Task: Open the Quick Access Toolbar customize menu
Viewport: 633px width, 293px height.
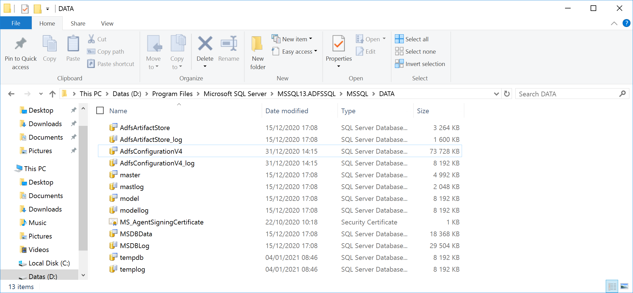Action: 48,9
